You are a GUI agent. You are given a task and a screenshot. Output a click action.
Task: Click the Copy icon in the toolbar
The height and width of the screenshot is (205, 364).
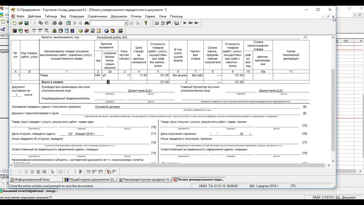(41, 23)
